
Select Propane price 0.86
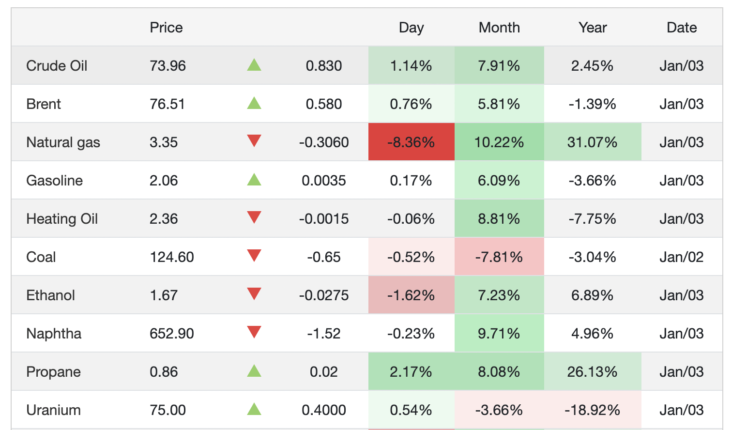tap(164, 372)
